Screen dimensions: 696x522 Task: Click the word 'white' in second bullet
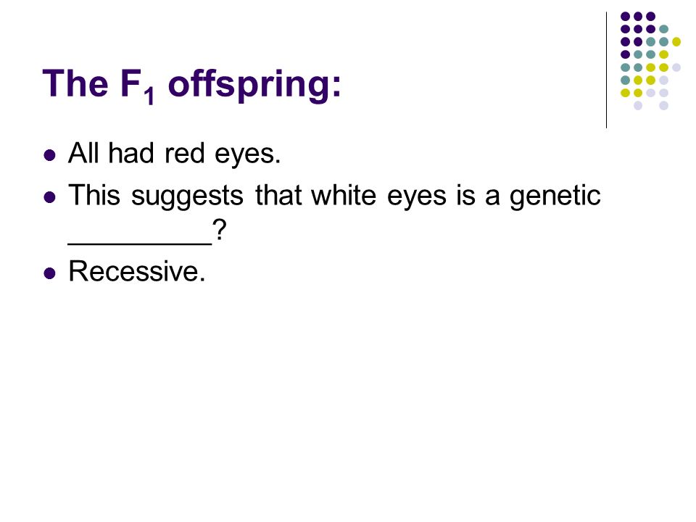[344, 195]
